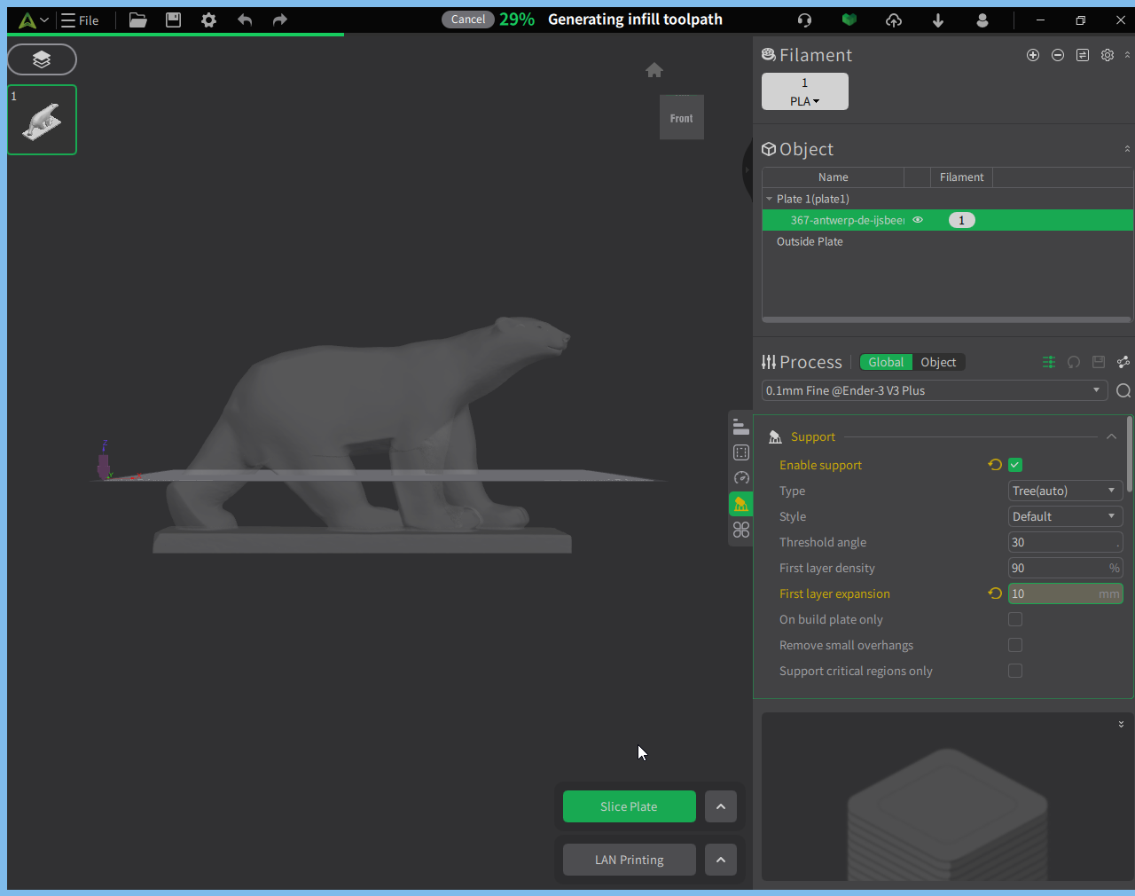This screenshot has height=896, width=1135.
Task: Check Support critical regions only
Action: 1015,671
